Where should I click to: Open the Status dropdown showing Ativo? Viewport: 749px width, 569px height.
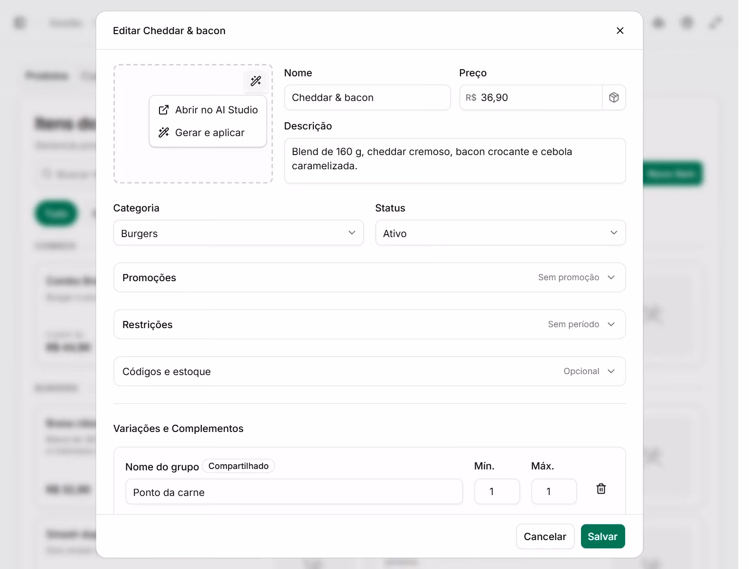500,233
